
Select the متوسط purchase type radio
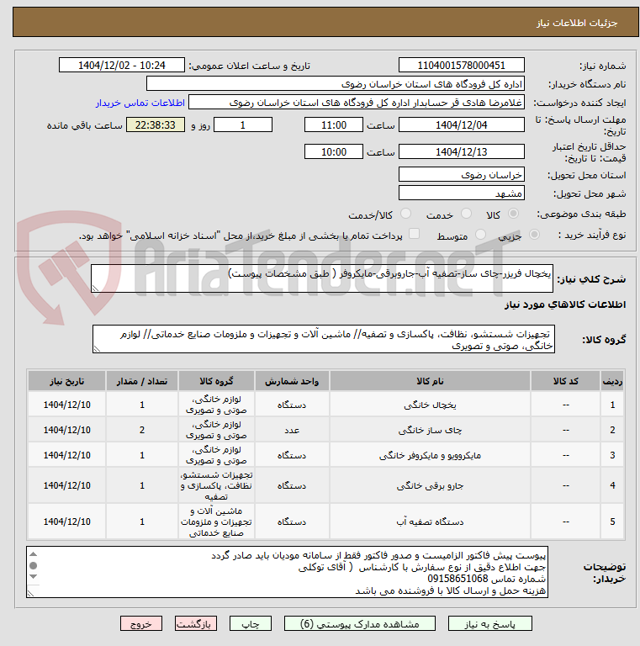(x=480, y=235)
